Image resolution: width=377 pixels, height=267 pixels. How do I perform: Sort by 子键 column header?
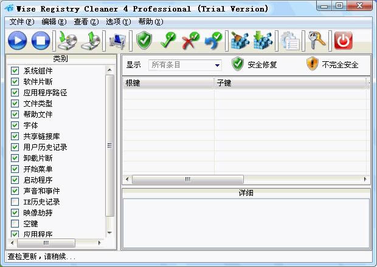click(290, 83)
